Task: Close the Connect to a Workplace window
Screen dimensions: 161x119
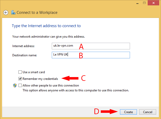Action: [x=153, y=3]
